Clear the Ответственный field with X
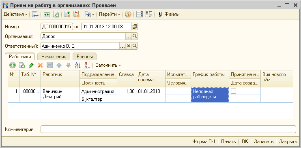This screenshot has height=148, width=301. pyautogui.click(x=129, y=46)
